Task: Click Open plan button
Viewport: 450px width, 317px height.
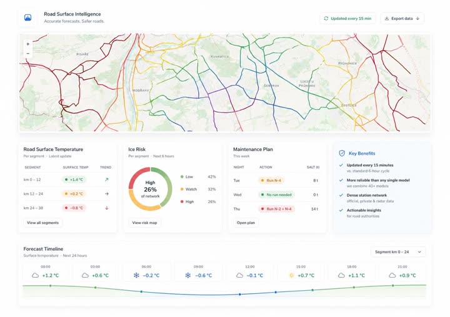Action: tap(246, 223)
